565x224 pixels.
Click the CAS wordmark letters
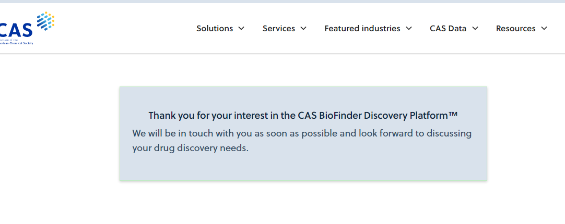tap(16, 29)
